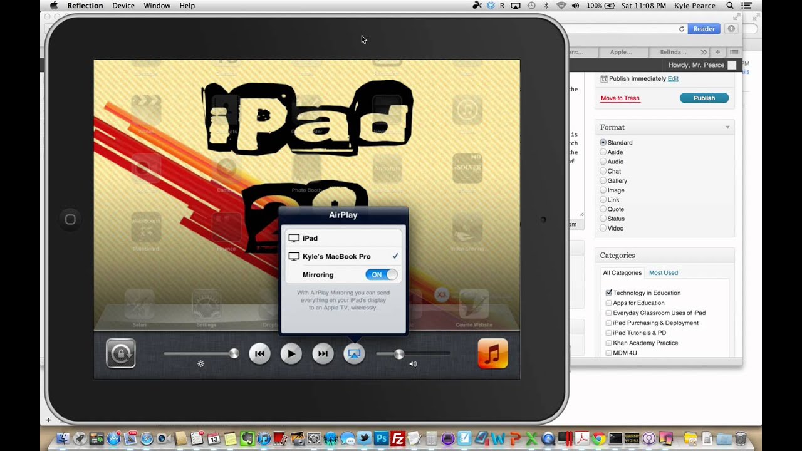The height and width of the screenshot is (451, 802).
Task: Click the Dropbox menu bar icon
Action: [491, 6]
